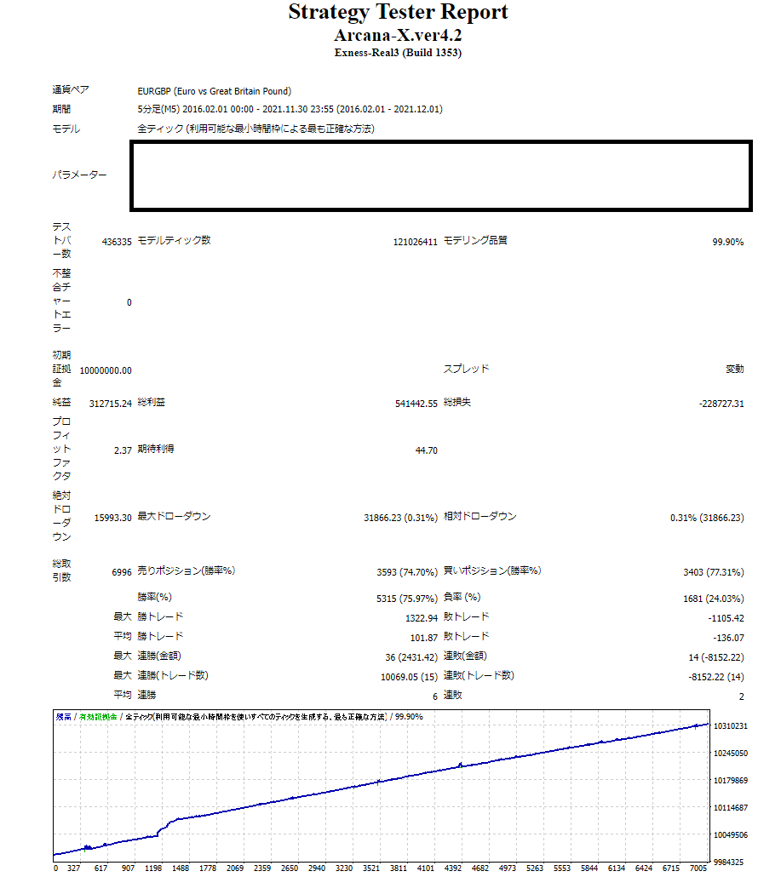Select average losing trade "-136.07"
Image resolution: width=781 pixels, height=877 pixels.
[728, 638]
